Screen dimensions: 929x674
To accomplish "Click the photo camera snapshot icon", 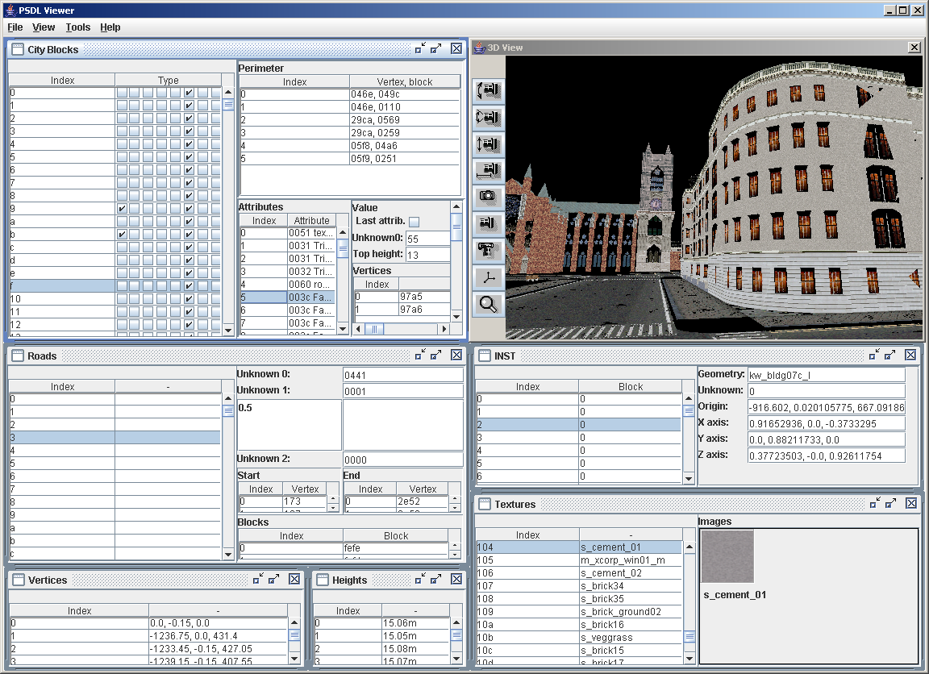I will (489, 196).
